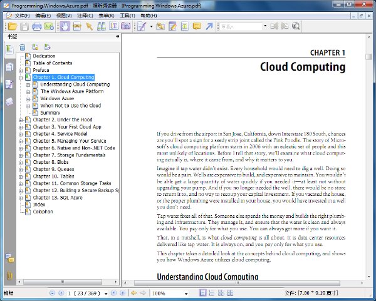Screen dimensions: 376x301
Task: Select the arrow pointer annotation-select tool
Action: pyautogui.click(x=90, y=26)
